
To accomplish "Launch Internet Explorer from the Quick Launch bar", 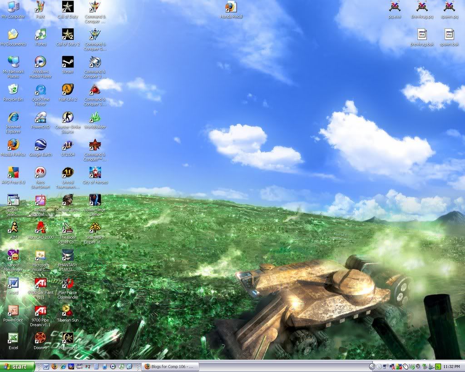I will [x=63, y=367].
